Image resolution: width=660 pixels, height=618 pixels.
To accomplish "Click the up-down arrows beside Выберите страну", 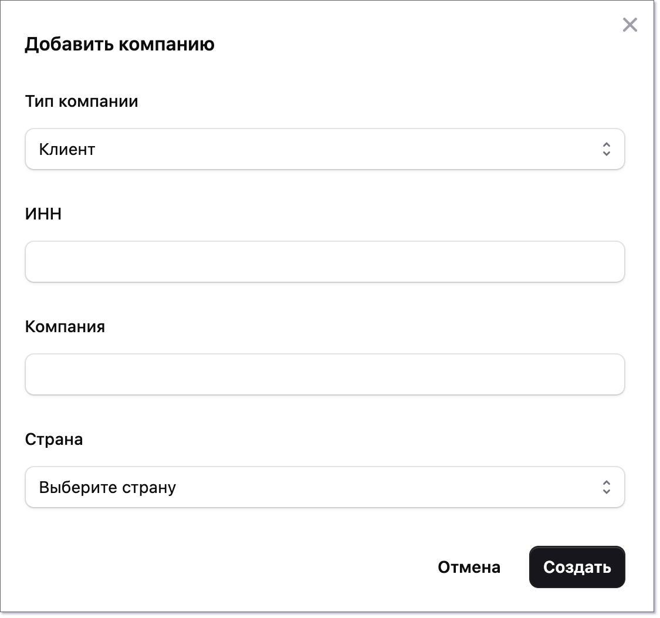I will tap(607, 487).
